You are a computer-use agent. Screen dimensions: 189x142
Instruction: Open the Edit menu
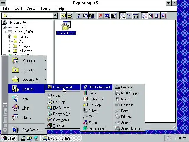pos(18,9)
